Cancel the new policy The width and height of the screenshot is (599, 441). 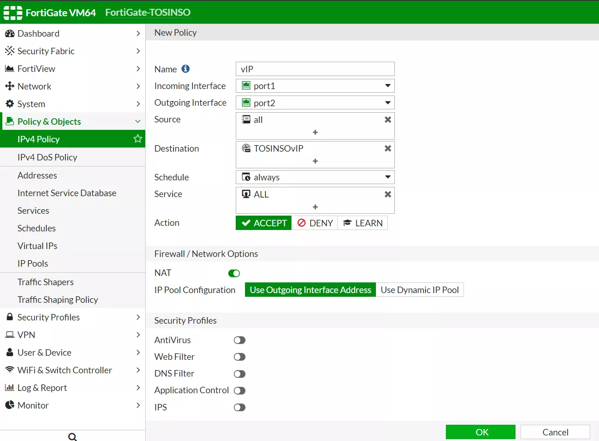555,432
